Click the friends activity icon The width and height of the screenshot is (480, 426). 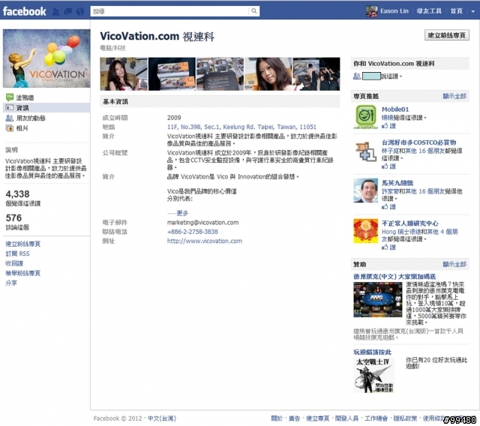10,118
